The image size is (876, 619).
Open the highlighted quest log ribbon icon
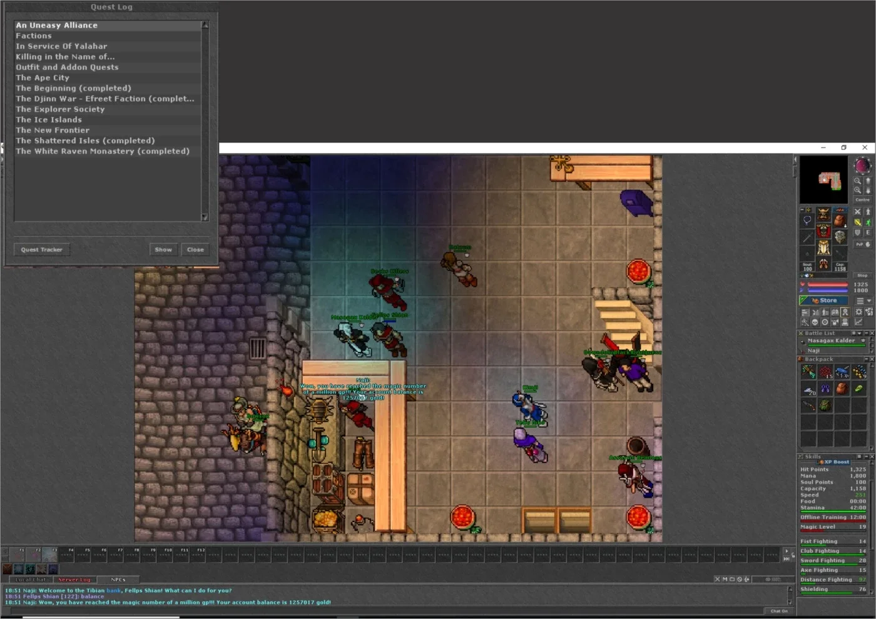pos(845,312)
